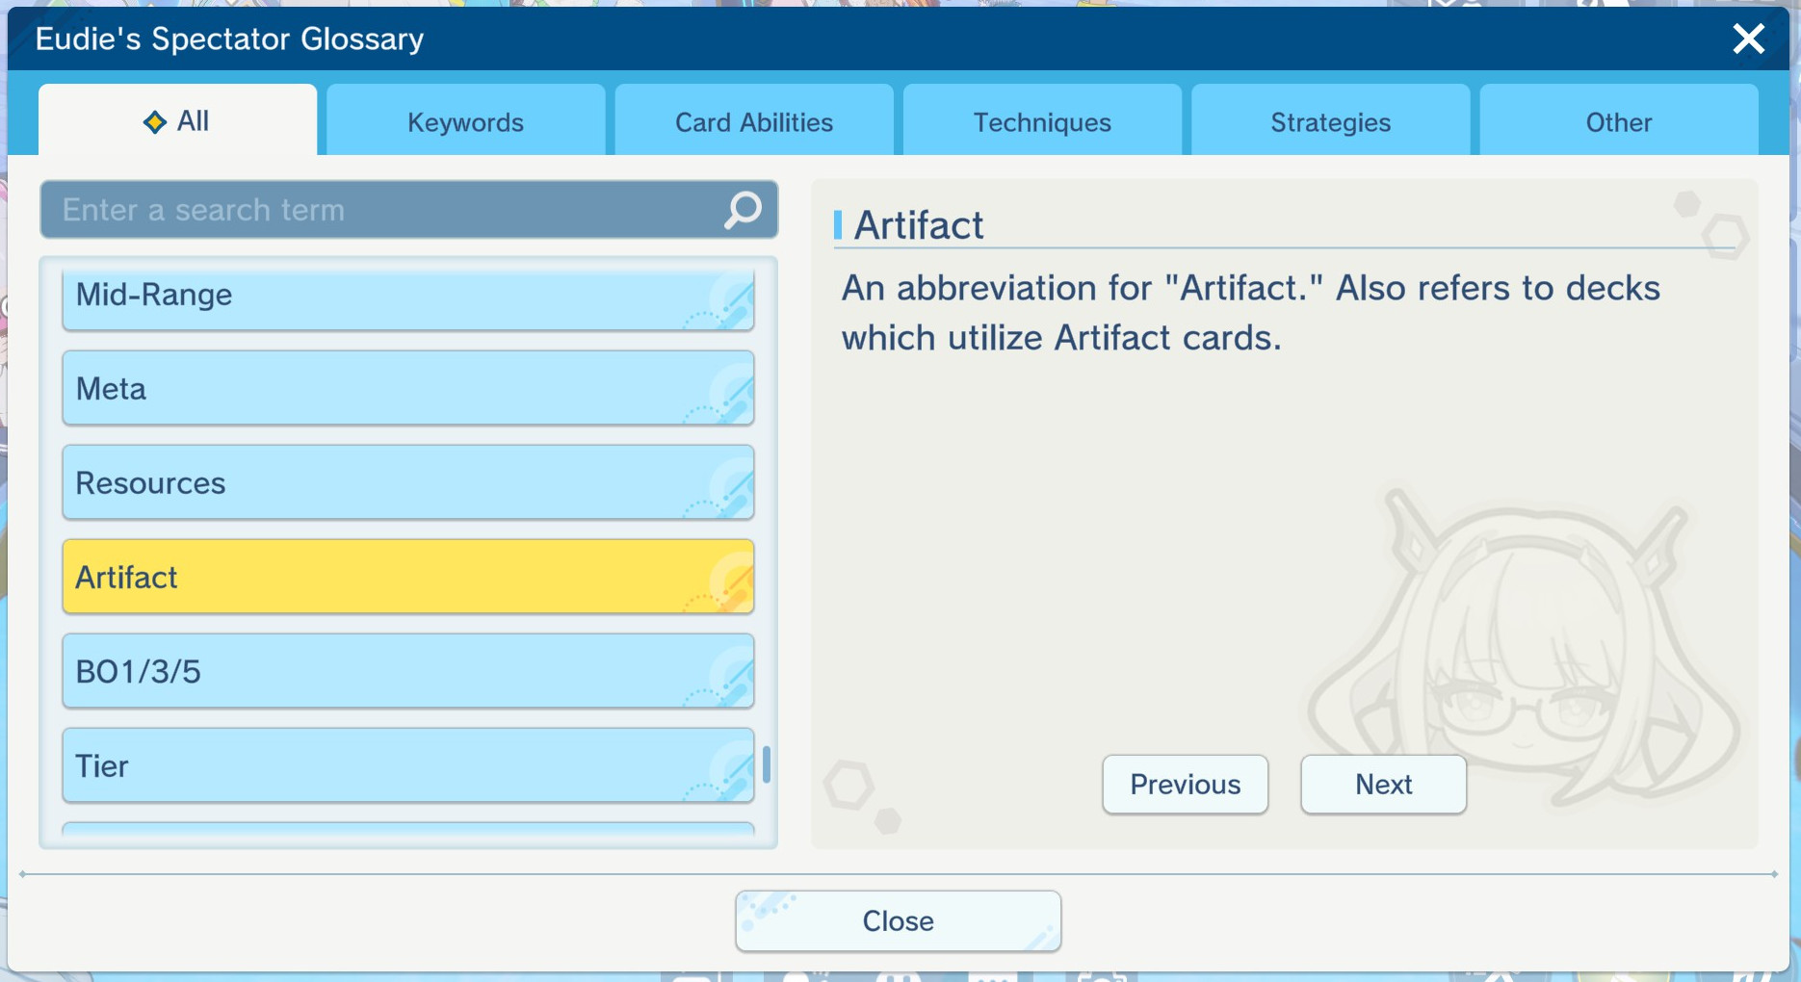Select the Card Abilities tab
This screenshot has height=982, width=1801.
(754, 121)
